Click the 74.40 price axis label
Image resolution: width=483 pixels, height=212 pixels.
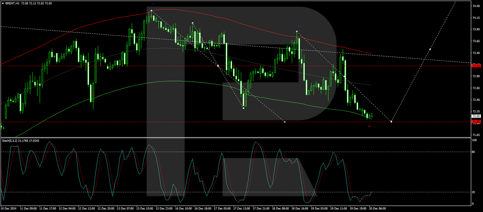(x=476, y=6)
